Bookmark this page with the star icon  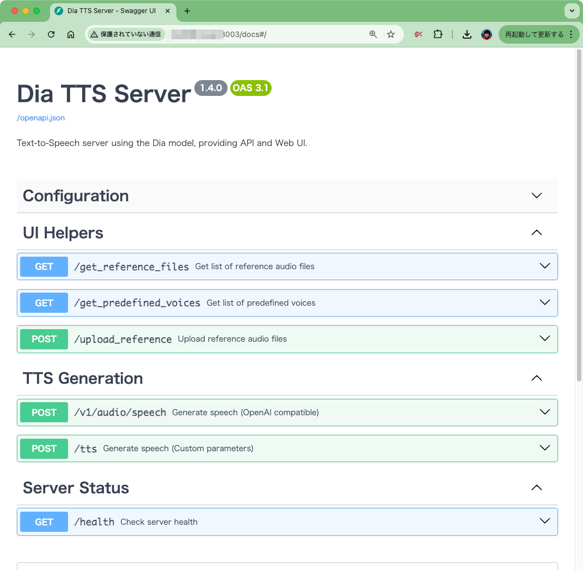pyautogui.click(x=391, y=34)
